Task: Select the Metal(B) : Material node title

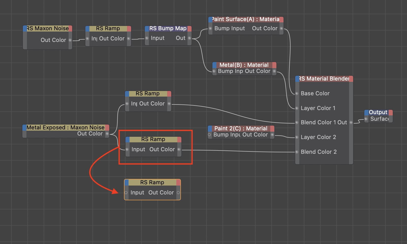Action: point(244,65)
